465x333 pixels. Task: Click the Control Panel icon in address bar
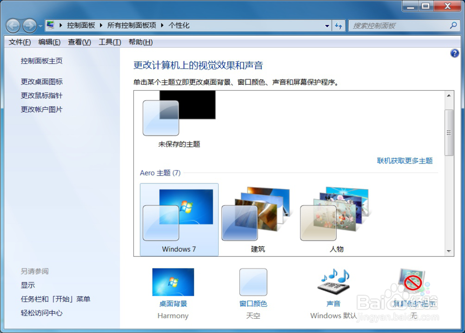pos(51,25)
